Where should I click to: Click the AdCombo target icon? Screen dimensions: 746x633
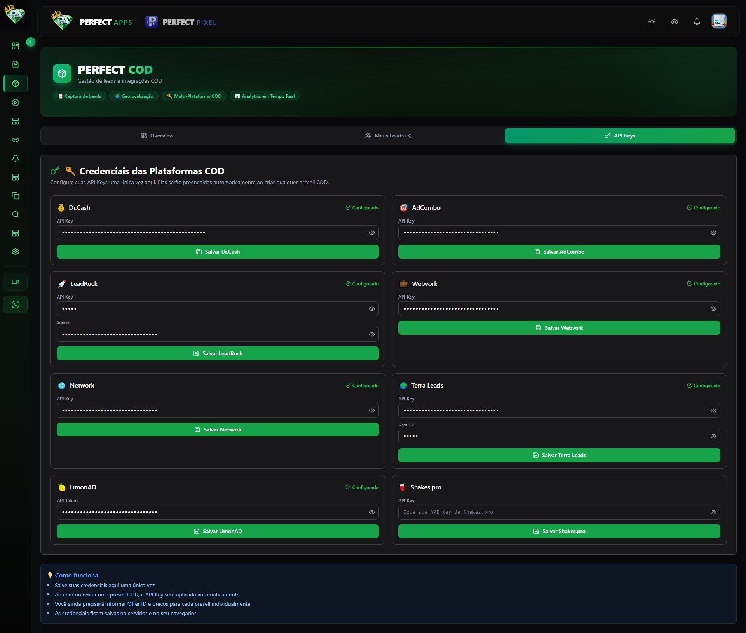pos(404,208)
